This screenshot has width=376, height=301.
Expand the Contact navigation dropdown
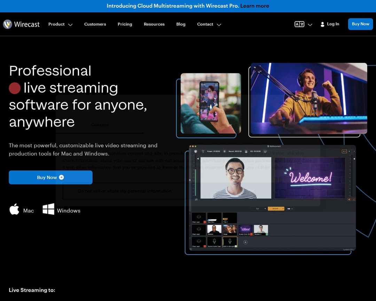click(209, 24)
